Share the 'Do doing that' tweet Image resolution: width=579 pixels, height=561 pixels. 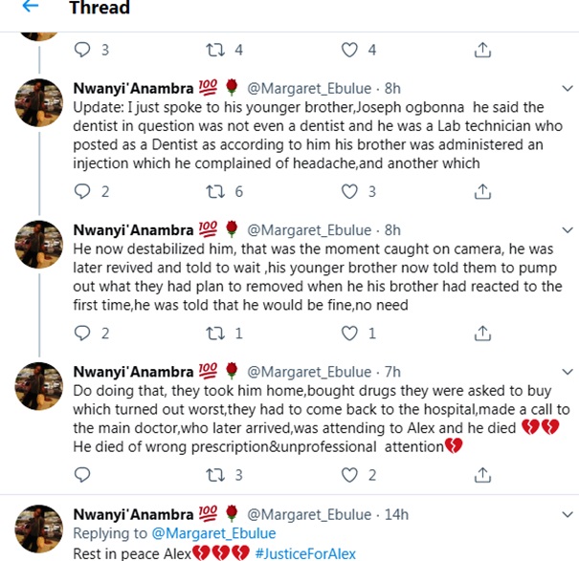tap(483, 475)
